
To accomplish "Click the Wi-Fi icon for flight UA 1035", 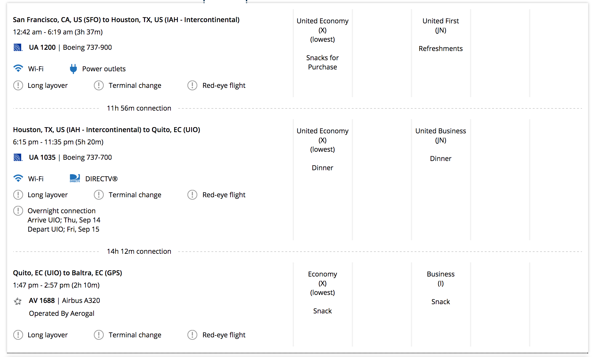I will [x=18, y=178].
